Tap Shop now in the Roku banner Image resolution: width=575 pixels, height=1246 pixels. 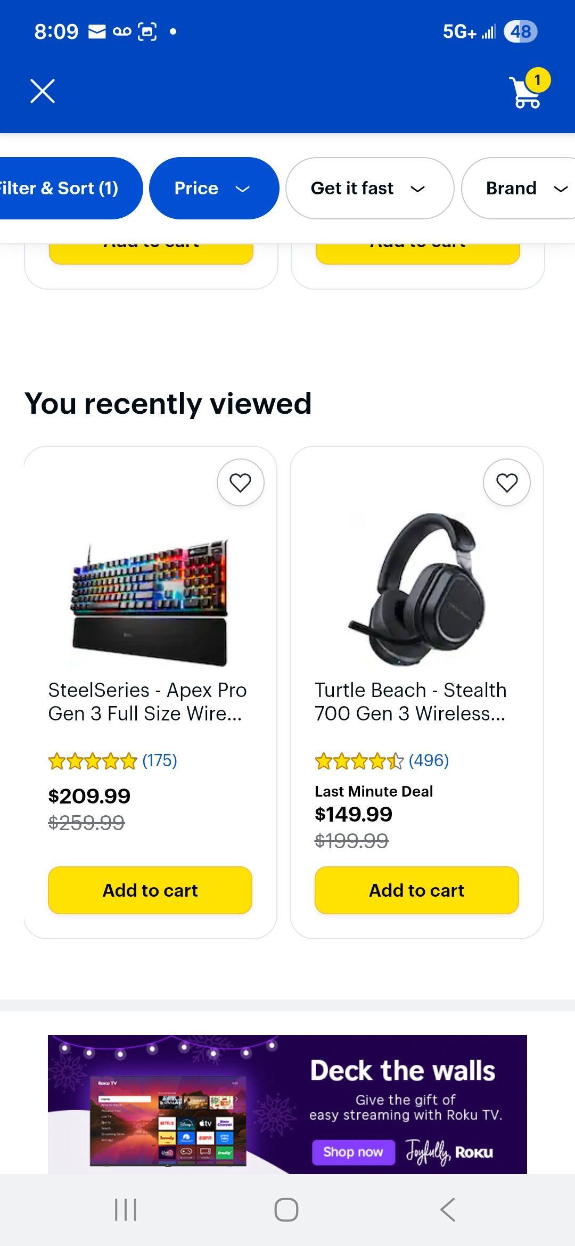click(353, 1152)
